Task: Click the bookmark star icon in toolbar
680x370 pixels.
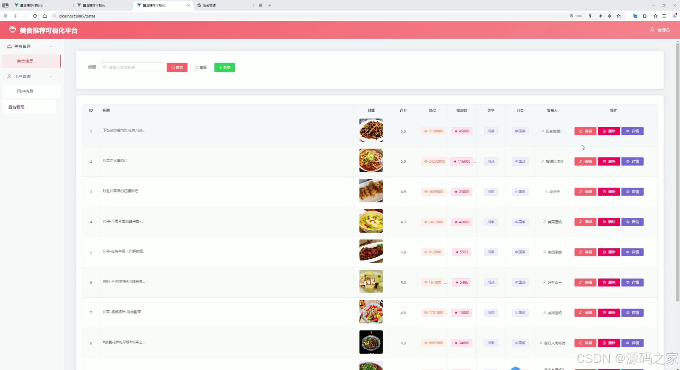Action: tap(655, 16)
